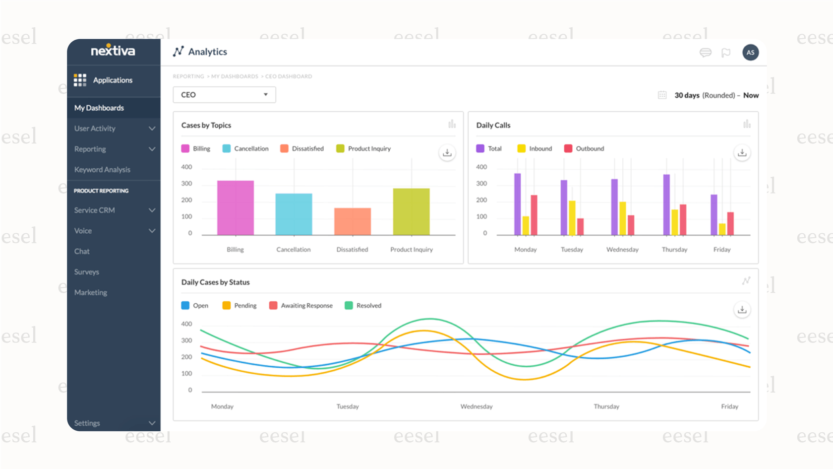833x469 pixels.
Task: Open the AS user avatar menu
Action: [750, 52]
